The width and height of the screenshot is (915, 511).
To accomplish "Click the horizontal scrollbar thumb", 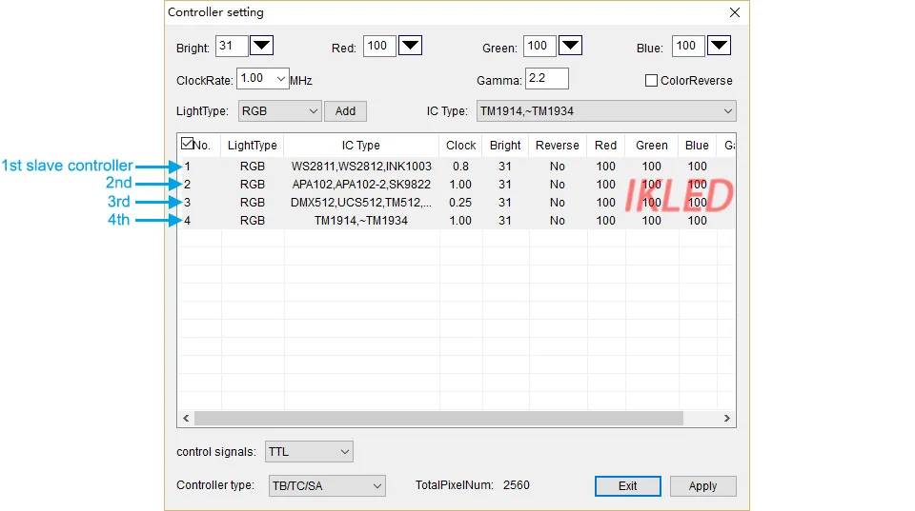I will point(438,419).
